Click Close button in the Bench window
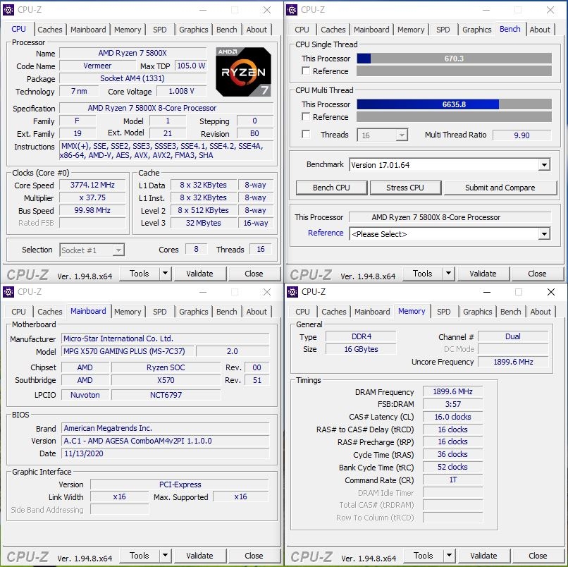 tap(537, 274)
